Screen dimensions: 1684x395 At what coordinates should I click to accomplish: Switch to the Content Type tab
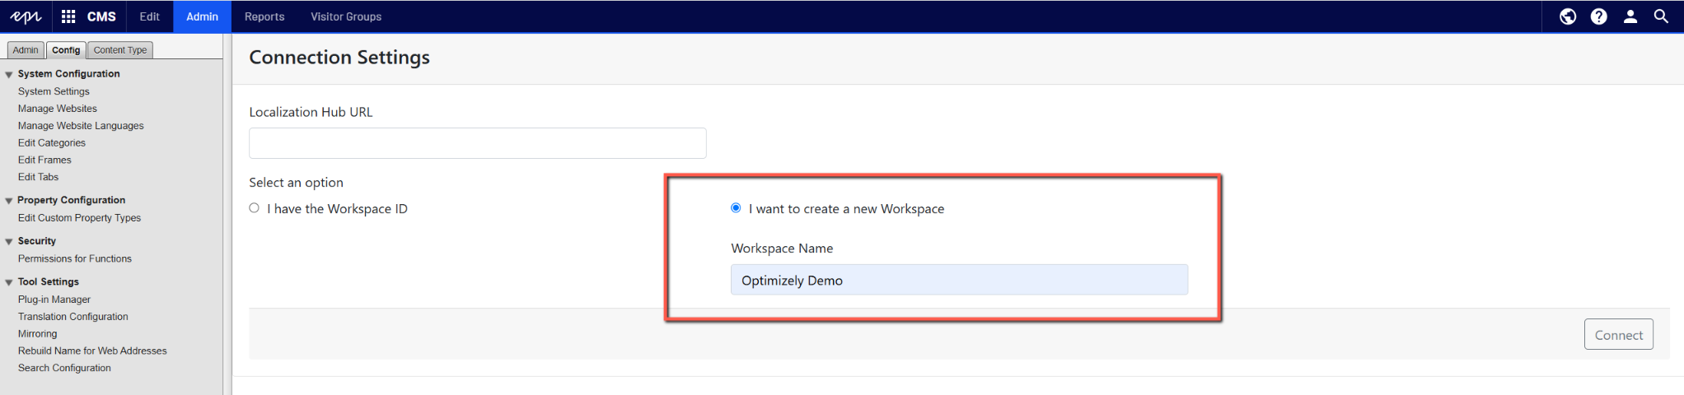(x=120, y=50)
